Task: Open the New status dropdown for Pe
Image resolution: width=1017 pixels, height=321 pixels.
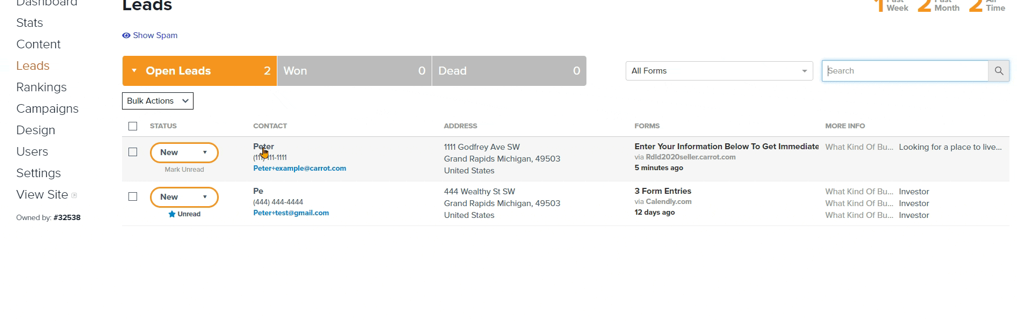Action: click(x=184, y=197)
